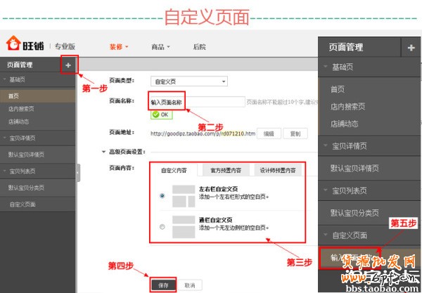This screenshot has width=422, height=293.
Task: Go to the 后院 menu item
Action: 199,47
